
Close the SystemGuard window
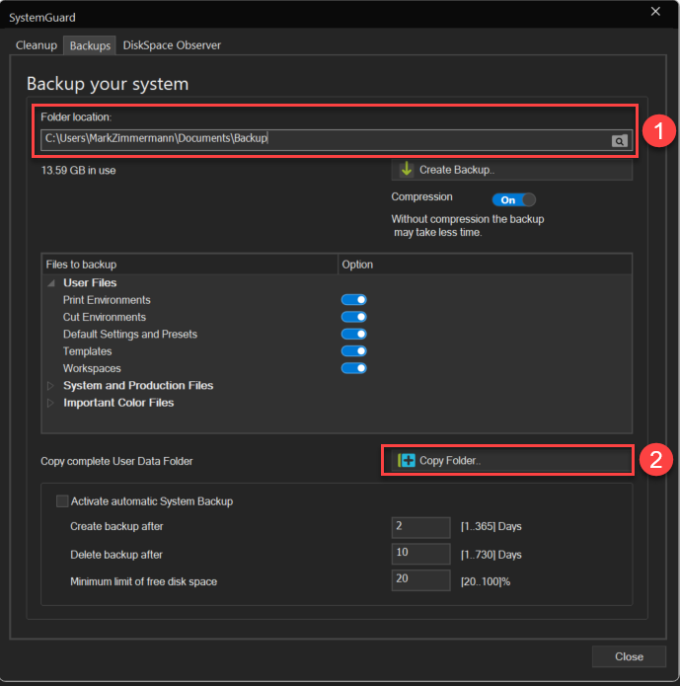pyautogui.click(x=655, y=12)
